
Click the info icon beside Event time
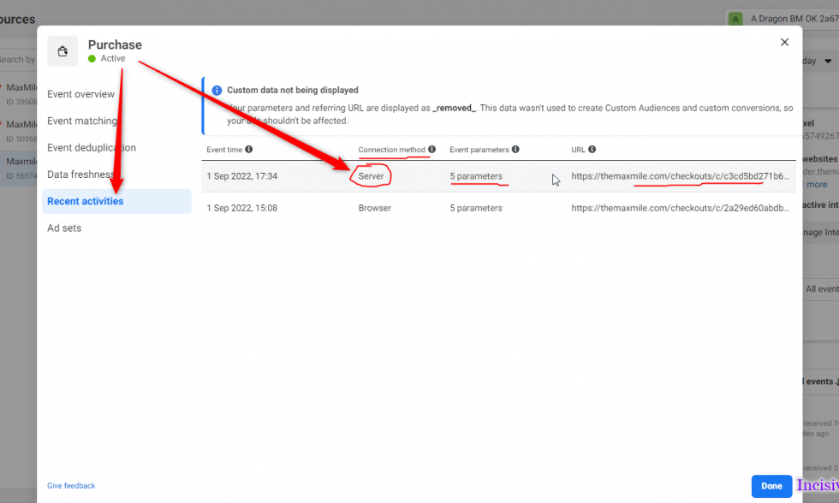(x=249, y=149)
